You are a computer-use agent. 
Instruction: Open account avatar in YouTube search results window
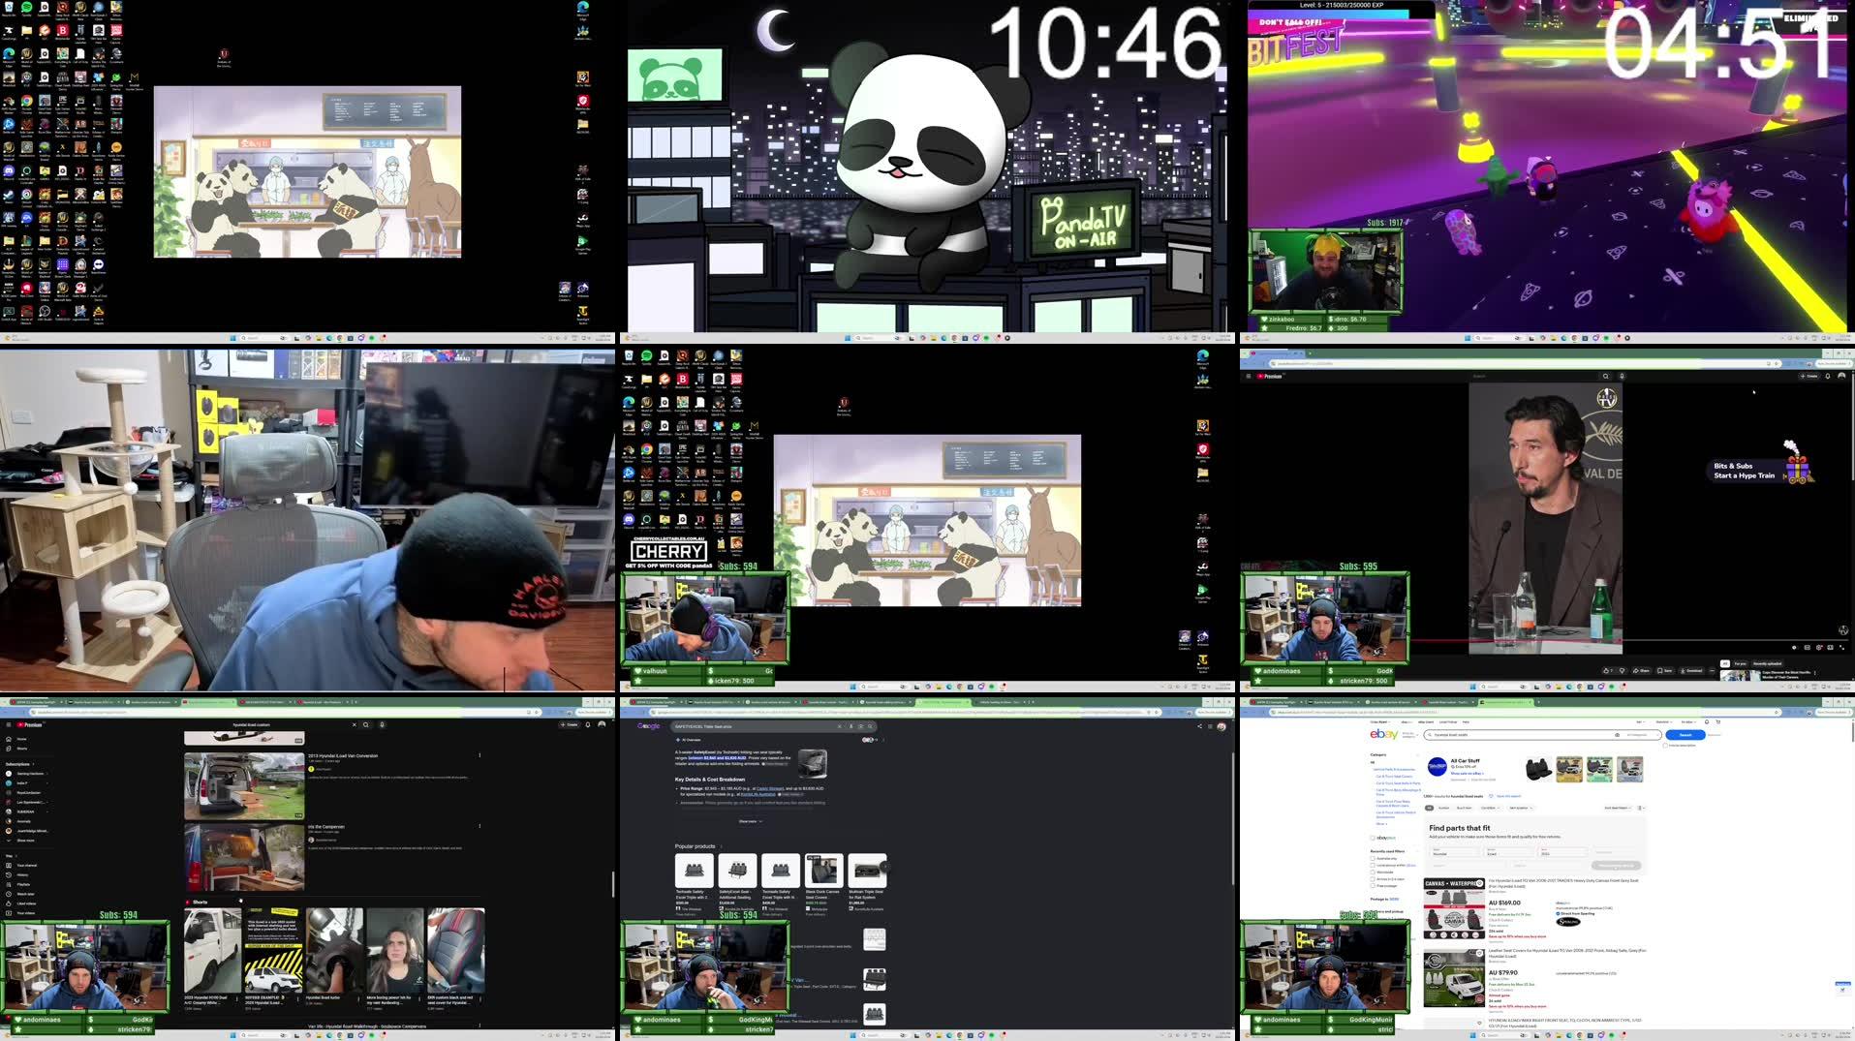pyautogui.click(x=602, y=724)
